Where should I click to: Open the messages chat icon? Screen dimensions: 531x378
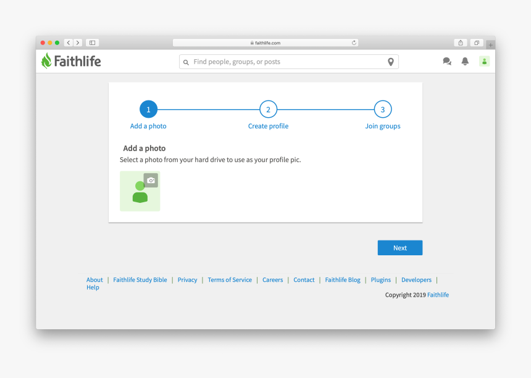pyautogui.click(x=446, y=61)
